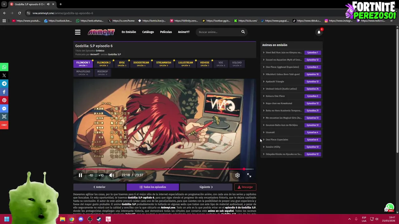Open the Chrome apps grid in the bookmarks bar
399x224 pixels.
pos(4,21)
